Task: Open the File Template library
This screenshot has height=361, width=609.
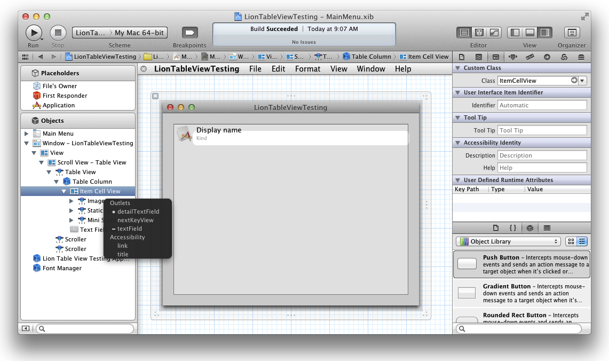Action: click(x=496, y=228)
